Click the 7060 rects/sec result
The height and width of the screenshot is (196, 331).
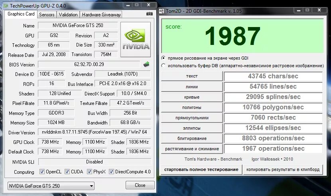click(x=273, y=117)
